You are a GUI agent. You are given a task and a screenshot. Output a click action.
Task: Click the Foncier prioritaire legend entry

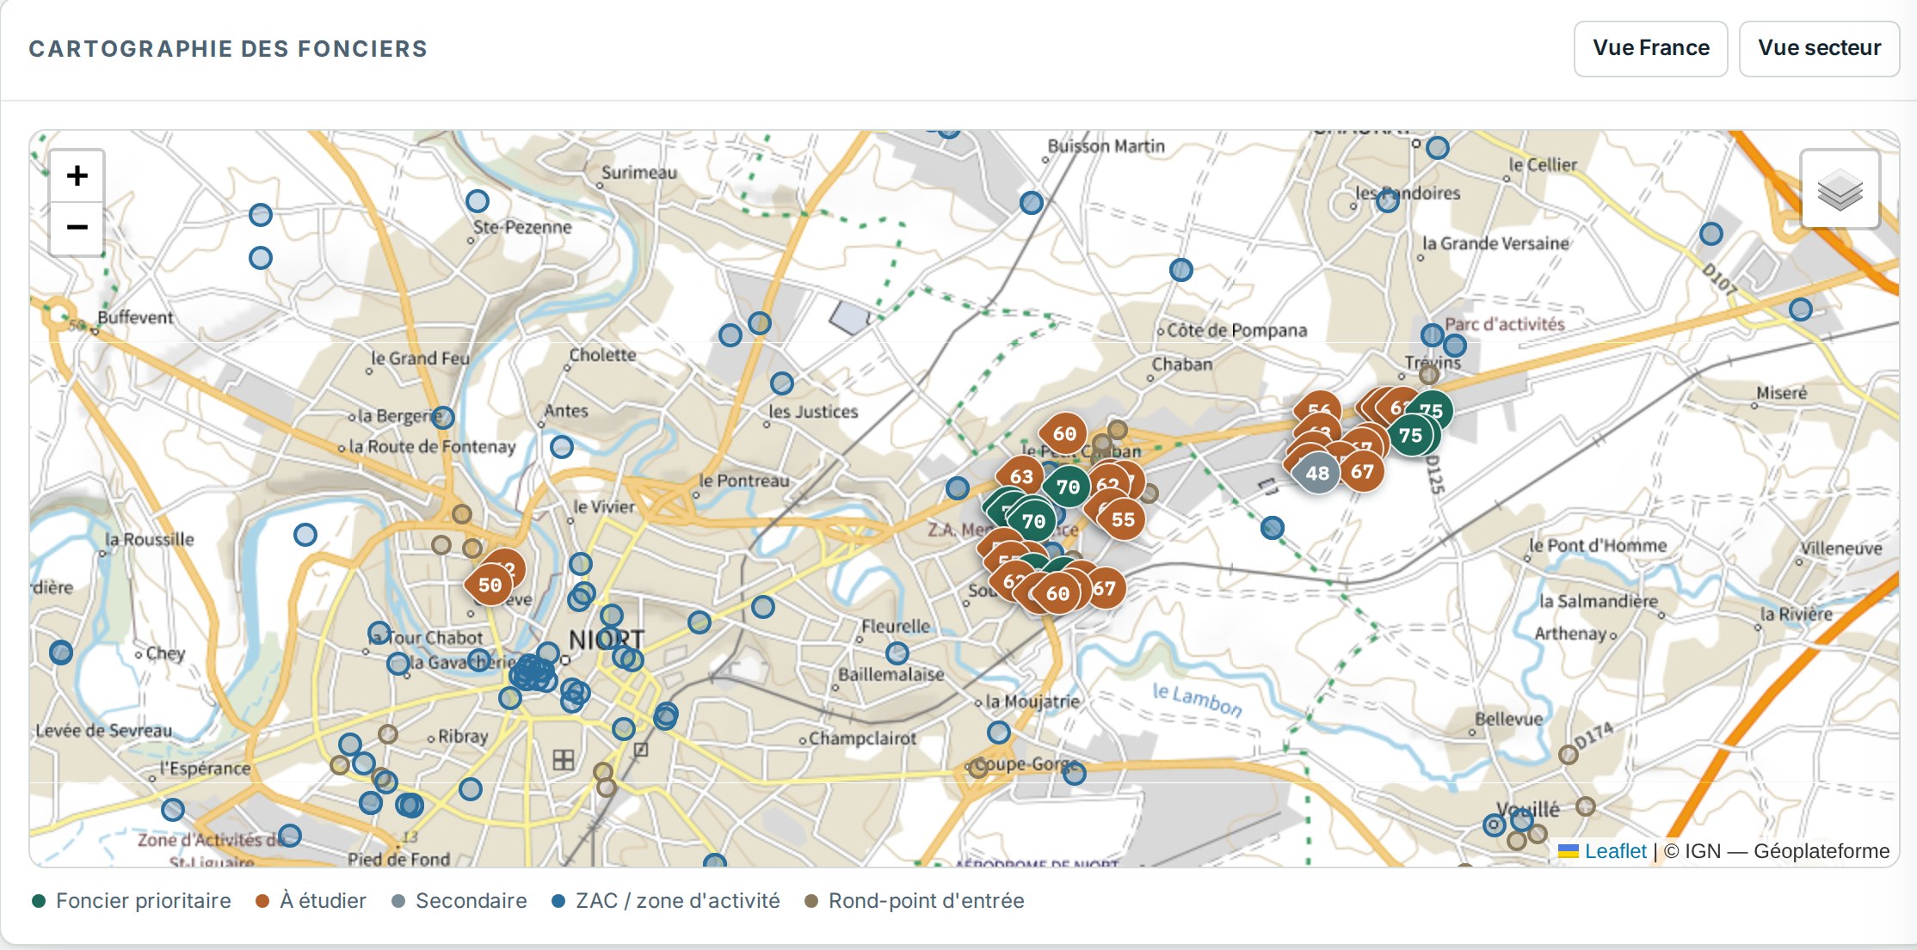(x=132, y=901)
